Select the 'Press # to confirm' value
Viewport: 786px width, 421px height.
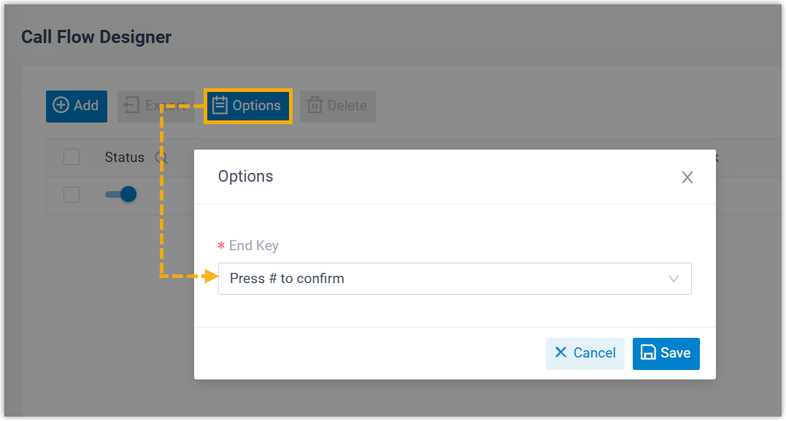click(x=287, y=279)
